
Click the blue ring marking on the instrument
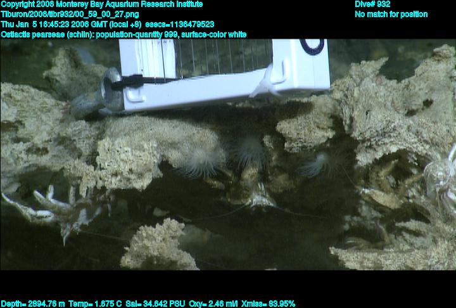click(x=312, y=46)
